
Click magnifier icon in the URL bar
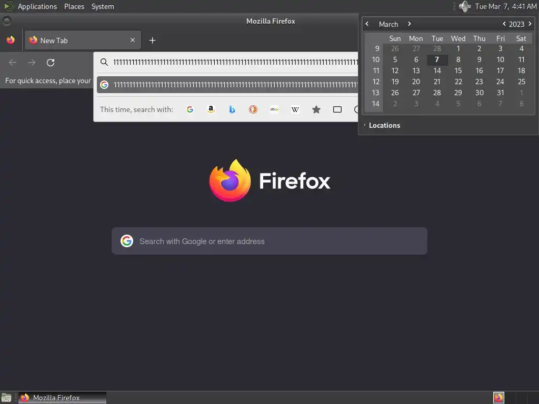click(104, 62)
